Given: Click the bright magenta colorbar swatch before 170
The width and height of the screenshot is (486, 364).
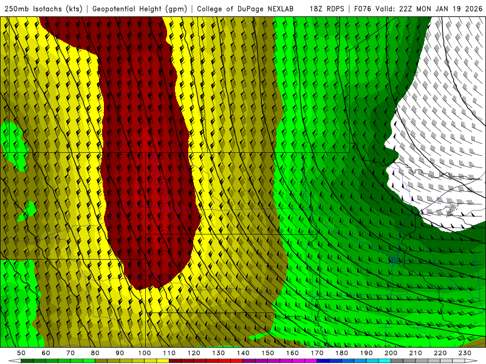Looking at the screenshot, I should click(x=311, y=361).
